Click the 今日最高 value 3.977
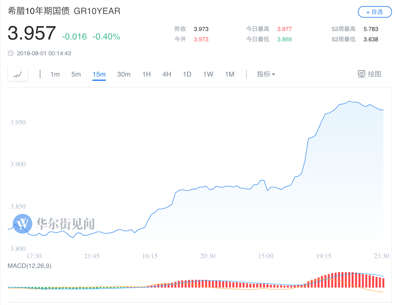 (284, 29)
